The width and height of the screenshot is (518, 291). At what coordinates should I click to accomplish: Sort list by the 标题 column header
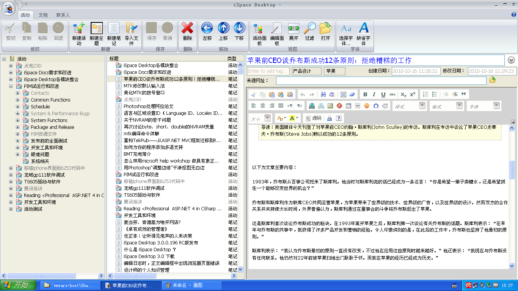pos(166,59)
